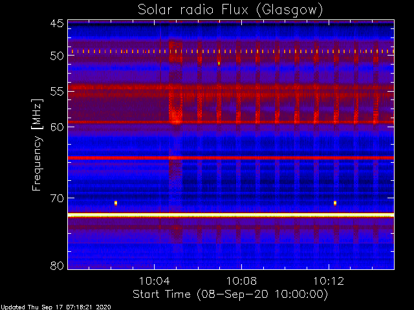This screenshot has height=310, width=414.
Task: Click the title 'Solar radio Flux (Glasgow)'
Action: coord(230,10)
